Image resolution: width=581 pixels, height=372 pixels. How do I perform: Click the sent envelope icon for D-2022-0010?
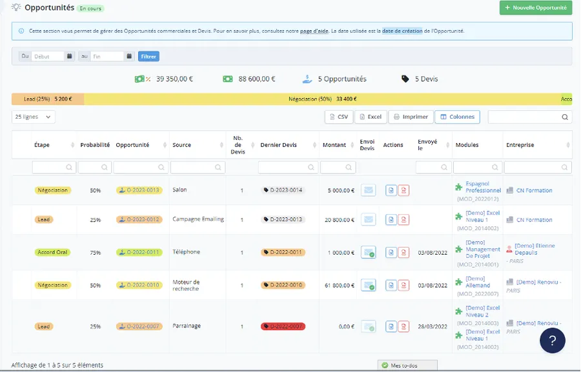coord(369,286)
